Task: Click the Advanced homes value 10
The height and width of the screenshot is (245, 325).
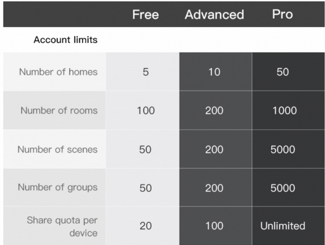Action: click(214, 72)
